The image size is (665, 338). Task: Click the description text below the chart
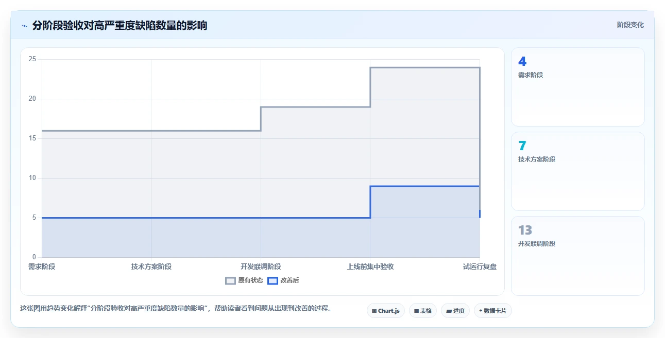176,309
